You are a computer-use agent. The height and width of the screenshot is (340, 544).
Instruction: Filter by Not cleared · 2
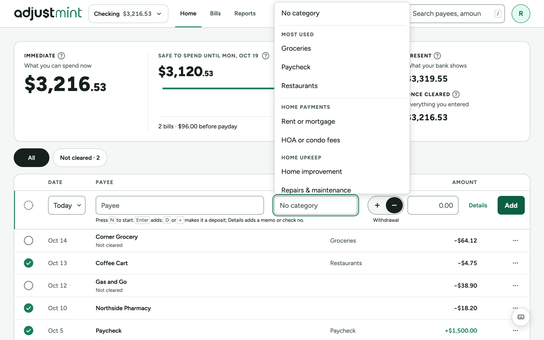(80, 158)
